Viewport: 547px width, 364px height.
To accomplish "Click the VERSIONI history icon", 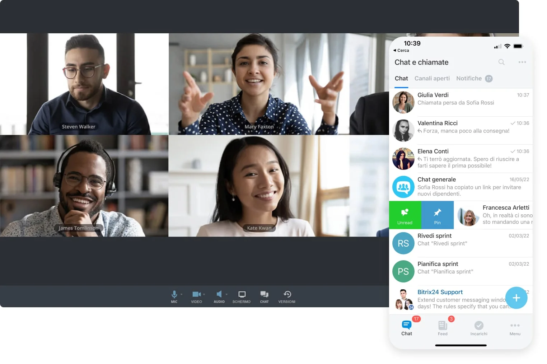I will [287, 294].
